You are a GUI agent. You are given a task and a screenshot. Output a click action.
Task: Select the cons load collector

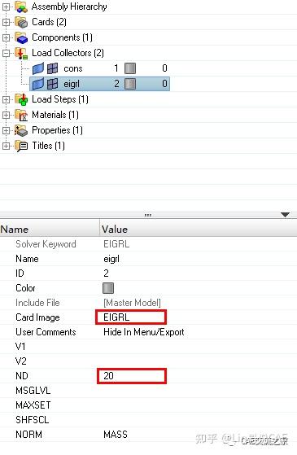[x=73, y=68]
